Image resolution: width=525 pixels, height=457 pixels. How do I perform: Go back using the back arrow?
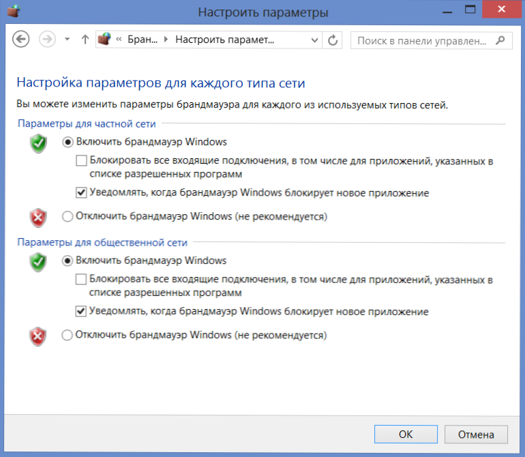pyautogui.click(x=20, y=40)
